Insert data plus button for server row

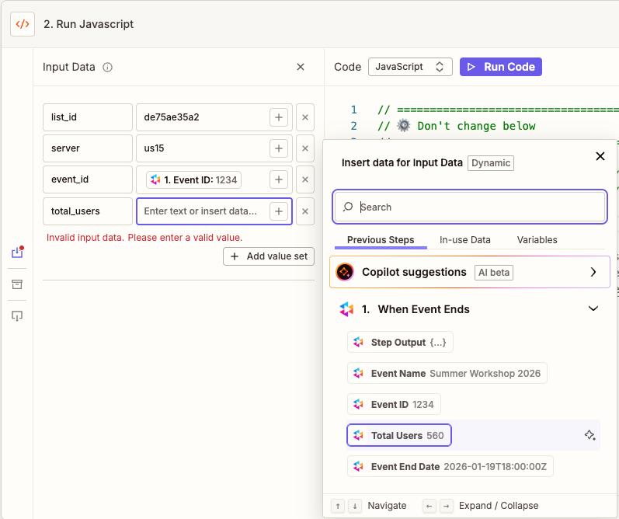point(279,148)
